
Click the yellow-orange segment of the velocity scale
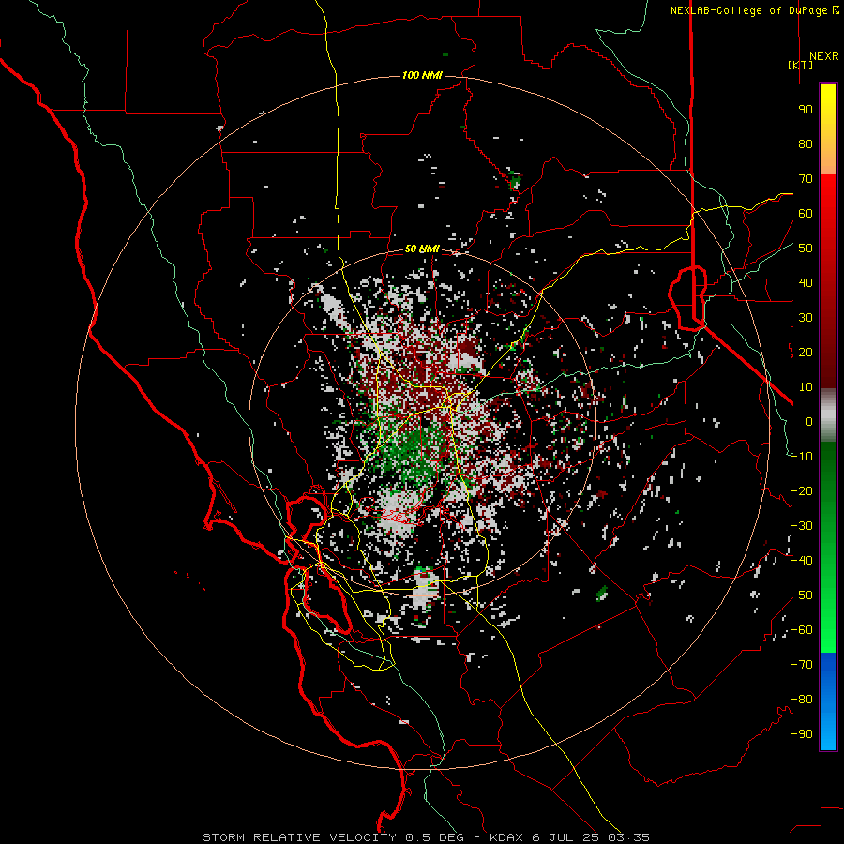point(828,129)
